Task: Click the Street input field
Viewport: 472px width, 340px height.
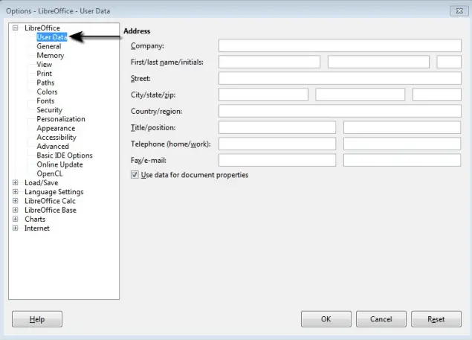Action: click(x=340, y=78)
